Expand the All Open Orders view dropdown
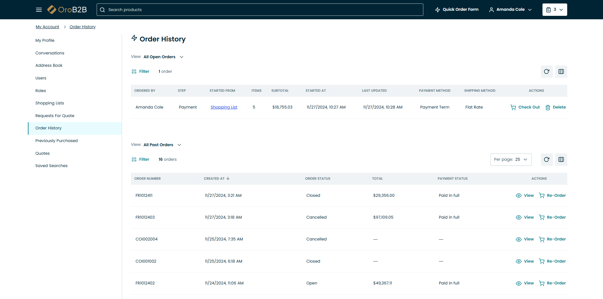 coord(164,57)
